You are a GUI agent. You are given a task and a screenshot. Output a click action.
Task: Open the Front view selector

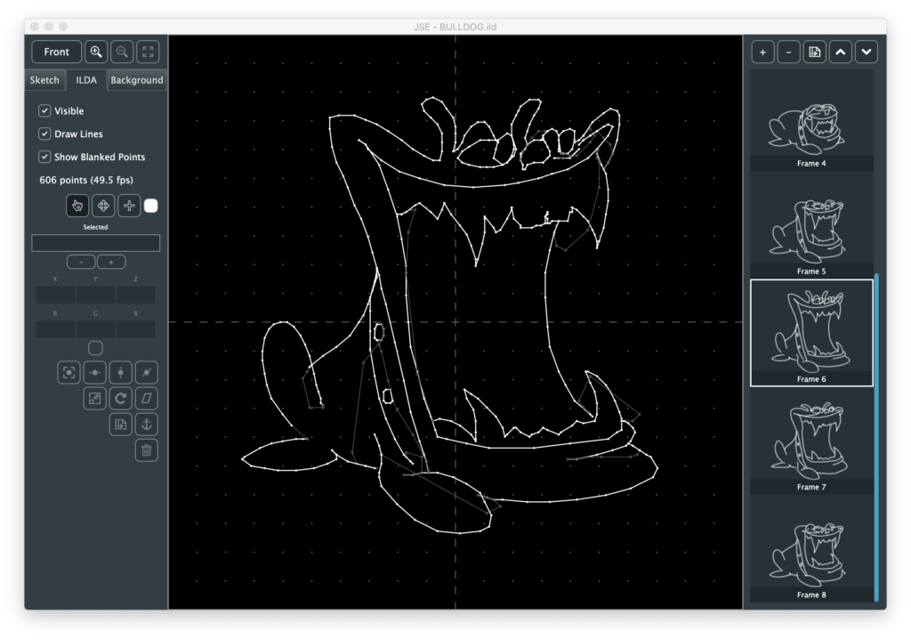(x=56, y=52)
